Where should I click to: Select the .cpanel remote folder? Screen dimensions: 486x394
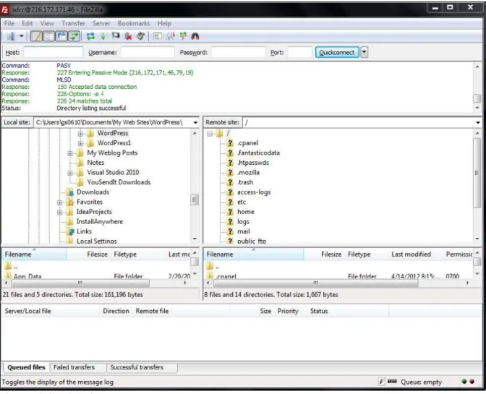point(247,143)
